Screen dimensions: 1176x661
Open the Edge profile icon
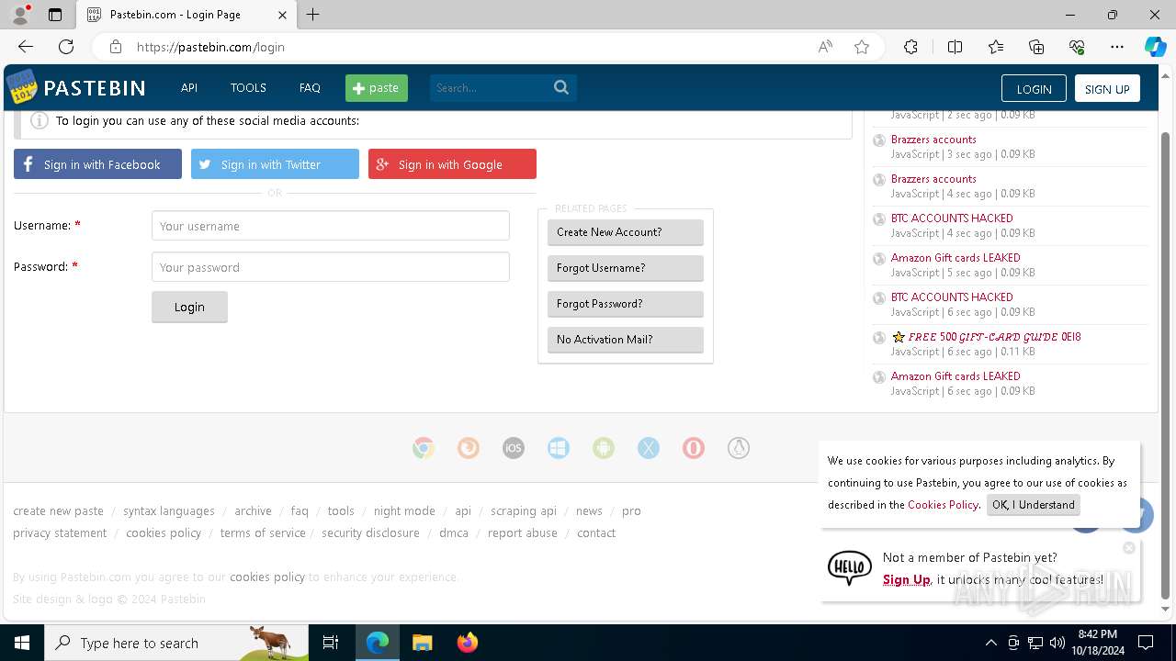[x=19, y=15]
